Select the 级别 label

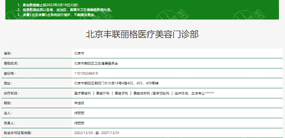click(x=8, y=103)
